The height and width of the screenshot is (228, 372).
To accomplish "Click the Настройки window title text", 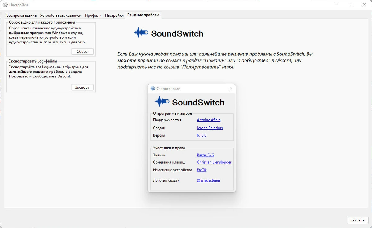I will (19, 5).
